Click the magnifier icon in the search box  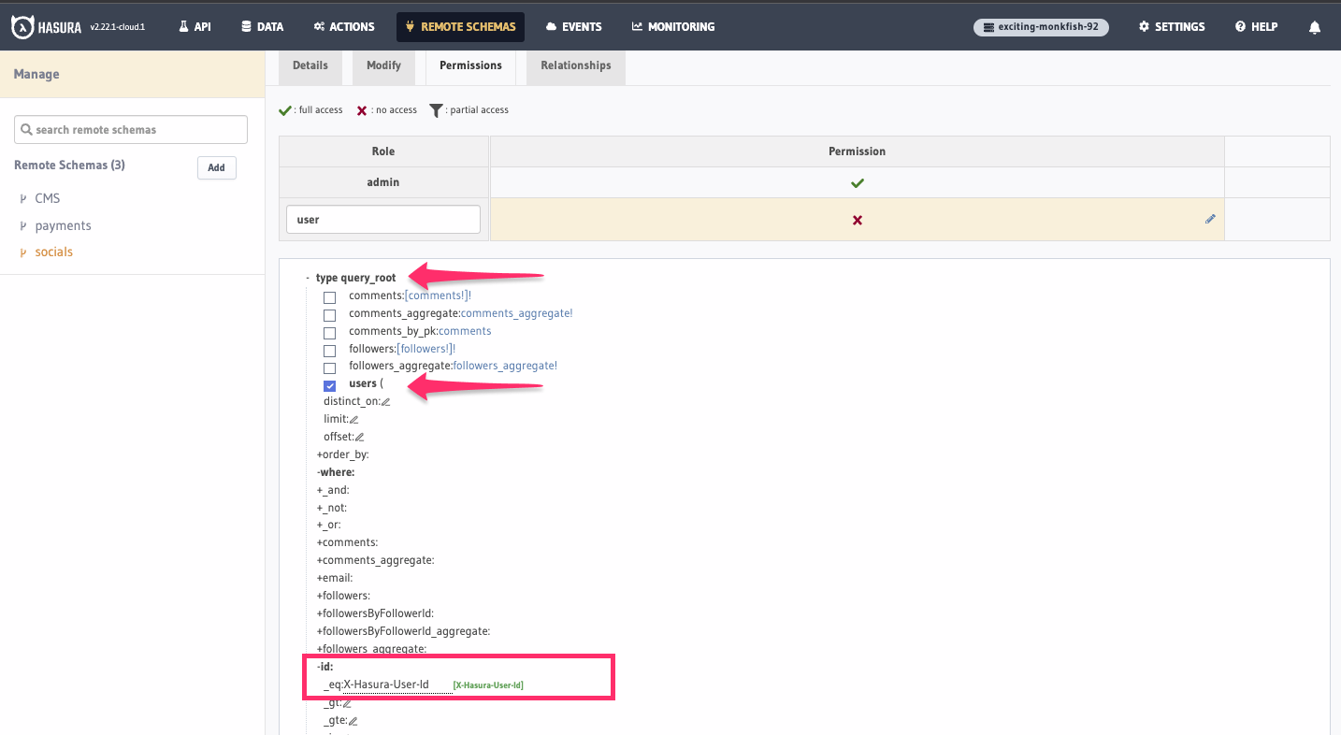26,129
